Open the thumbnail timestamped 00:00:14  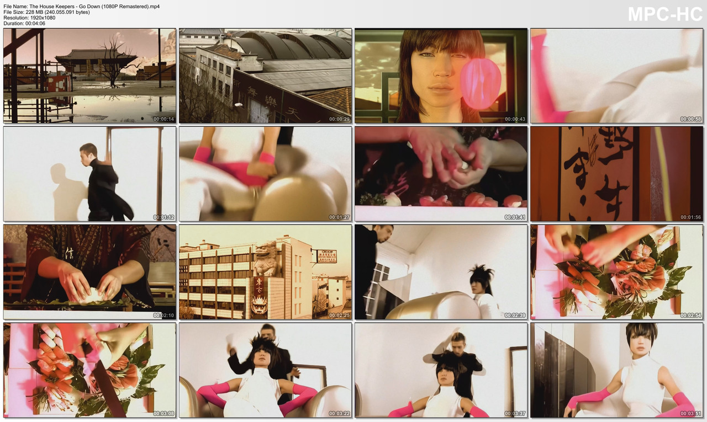(89, 76)
